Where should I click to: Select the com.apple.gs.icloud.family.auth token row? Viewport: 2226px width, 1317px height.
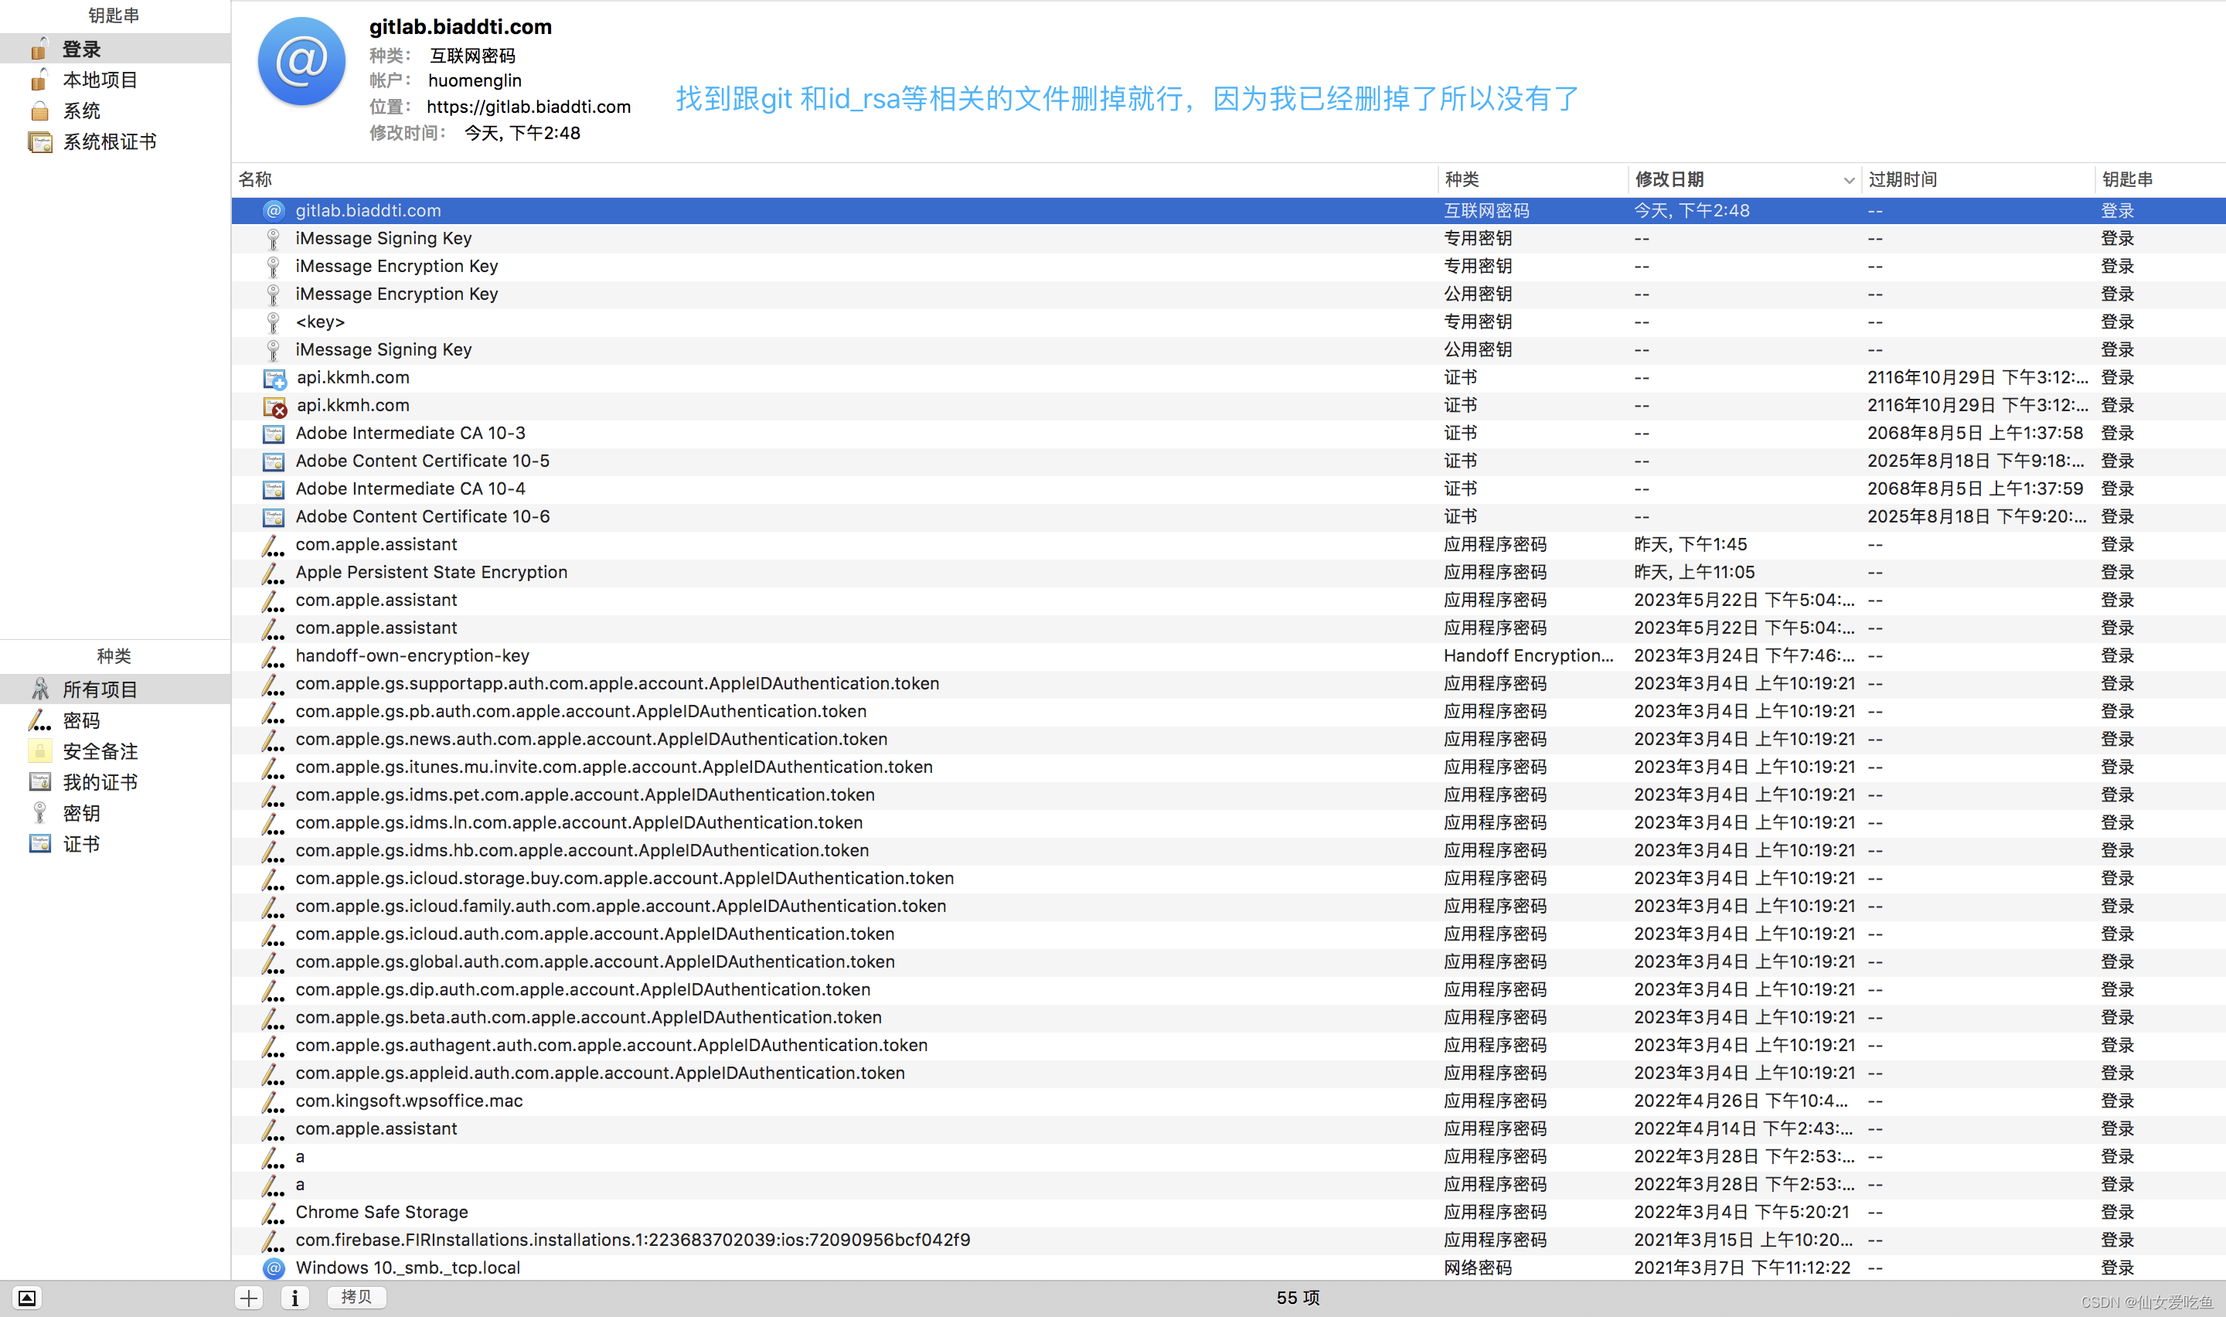tap(1229, 906)
